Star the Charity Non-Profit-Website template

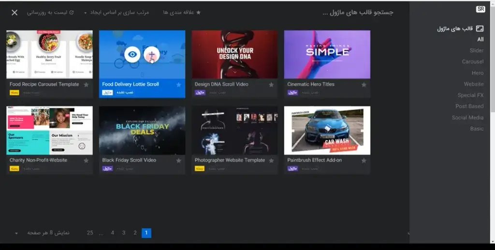click(86, 161)
